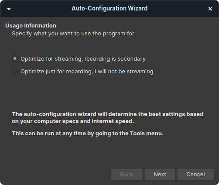Image resolution: width=219 pixels, height=185 pixels.
Task: Select the streaming optimization radio button
Action: pos(15,58)
